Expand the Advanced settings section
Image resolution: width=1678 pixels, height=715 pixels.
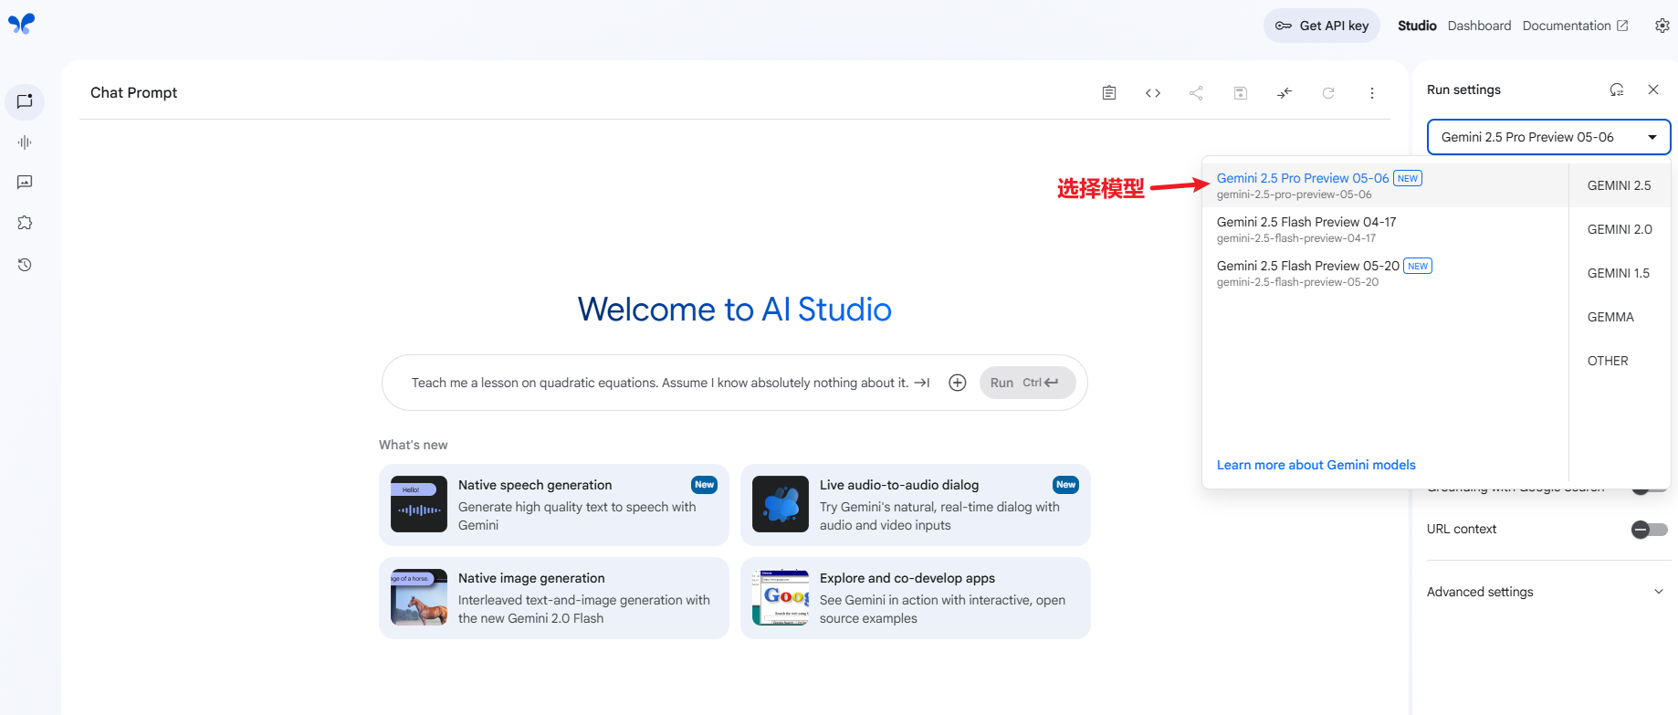pos(1545,592)
